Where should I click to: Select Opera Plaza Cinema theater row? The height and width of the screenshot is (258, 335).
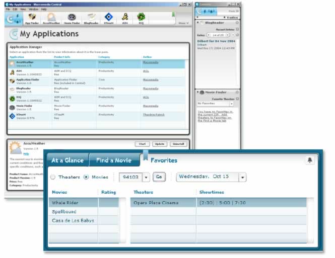(218, 203)
